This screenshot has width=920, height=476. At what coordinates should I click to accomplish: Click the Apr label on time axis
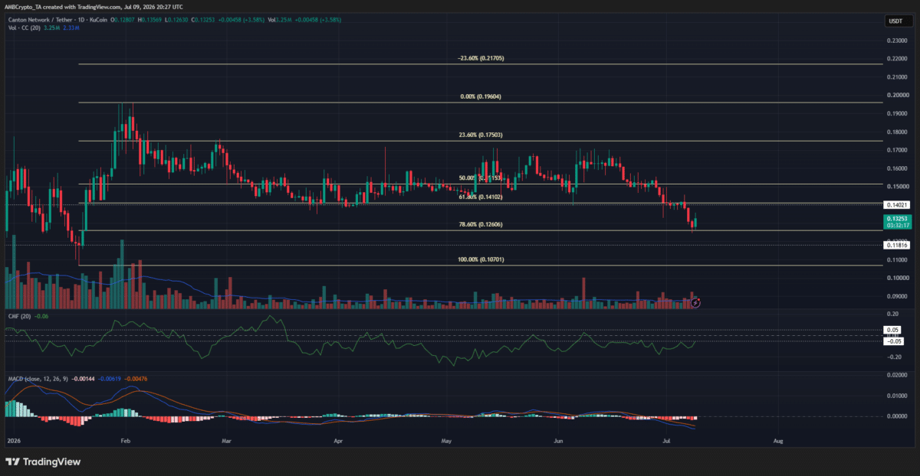338,442
